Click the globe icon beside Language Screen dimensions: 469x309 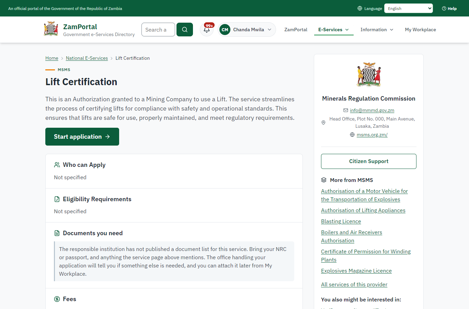tap(360, 8)
